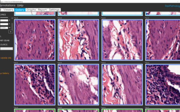This screenshot has height=112, width=180.
Task: Select second upper-row thumbnail with wavy pink fibers
Action: pyautogui.click(x=78, y=40)
